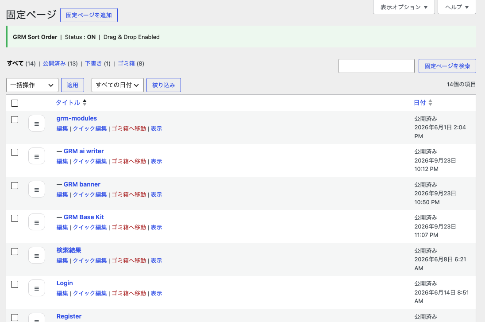Screen dimensions: 485x322
Task: Sort pages using the 日付 sort arrows
Action: 430,102
